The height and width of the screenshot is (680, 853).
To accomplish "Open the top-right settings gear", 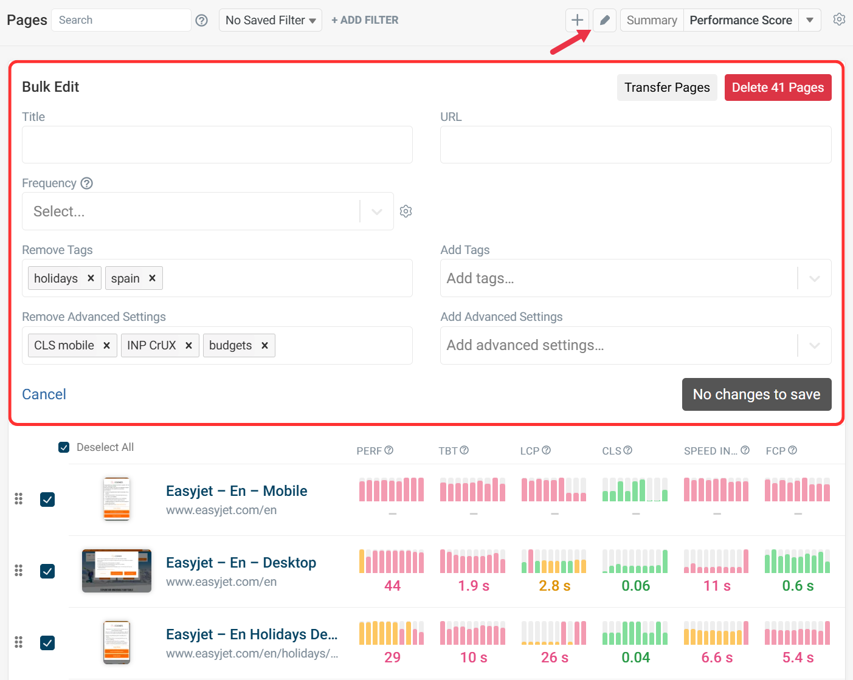I will coord(839,19).
